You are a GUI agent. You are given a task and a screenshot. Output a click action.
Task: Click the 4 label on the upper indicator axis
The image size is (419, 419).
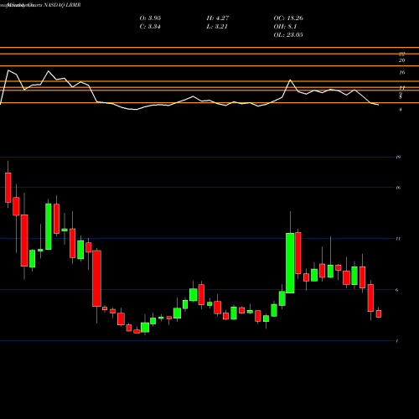click(x=401, y=110)
